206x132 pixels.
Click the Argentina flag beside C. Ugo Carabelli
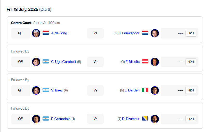46,62
